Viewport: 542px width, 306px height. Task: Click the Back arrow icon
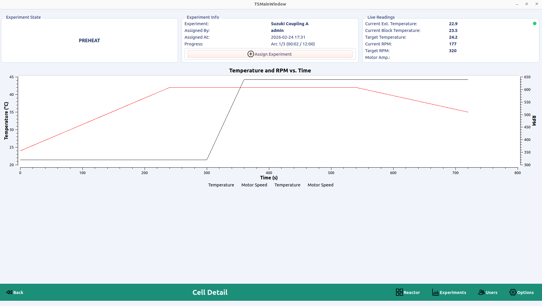coord(9,292)
